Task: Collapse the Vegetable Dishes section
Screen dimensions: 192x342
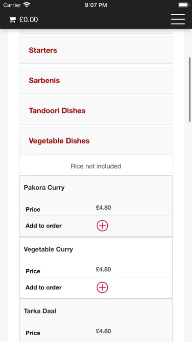Action: point(96,141)
